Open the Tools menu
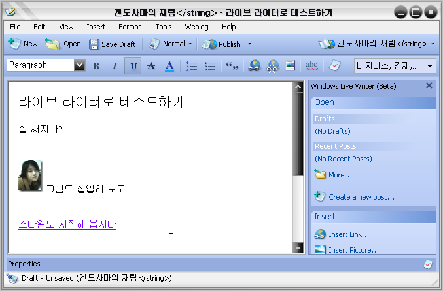The image size is (443, 291). point(164,27)
